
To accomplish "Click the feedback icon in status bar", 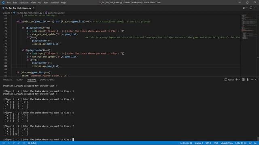I will click(x=251, y=143).
